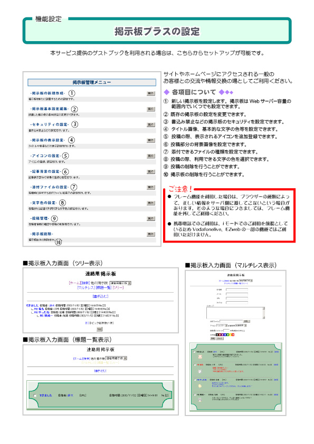Image resolution: width=314 pixels, height=444 pixels.
Task: Select black text color radio
Action: pyautogui.click(x=217, y=335)
